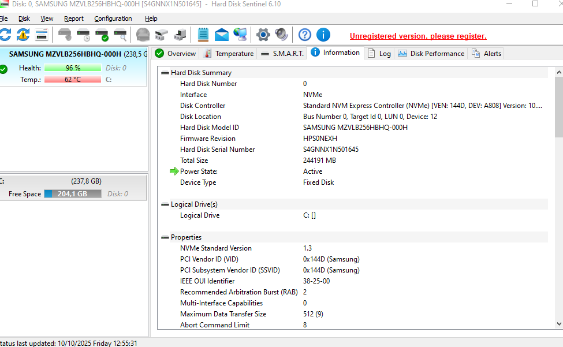563x347 pixels.
Task: Collapse the Properties section
Action: point(165,237)
